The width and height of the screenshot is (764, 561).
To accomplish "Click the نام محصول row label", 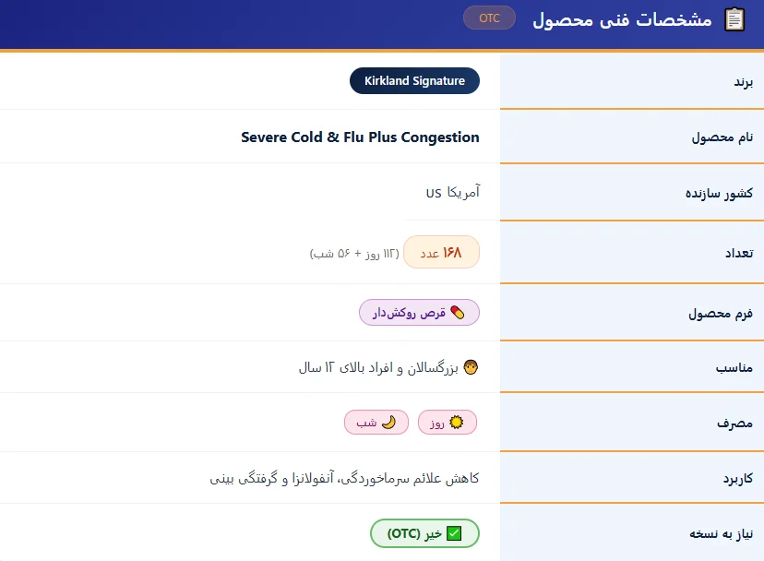I will tap(722, 137).
